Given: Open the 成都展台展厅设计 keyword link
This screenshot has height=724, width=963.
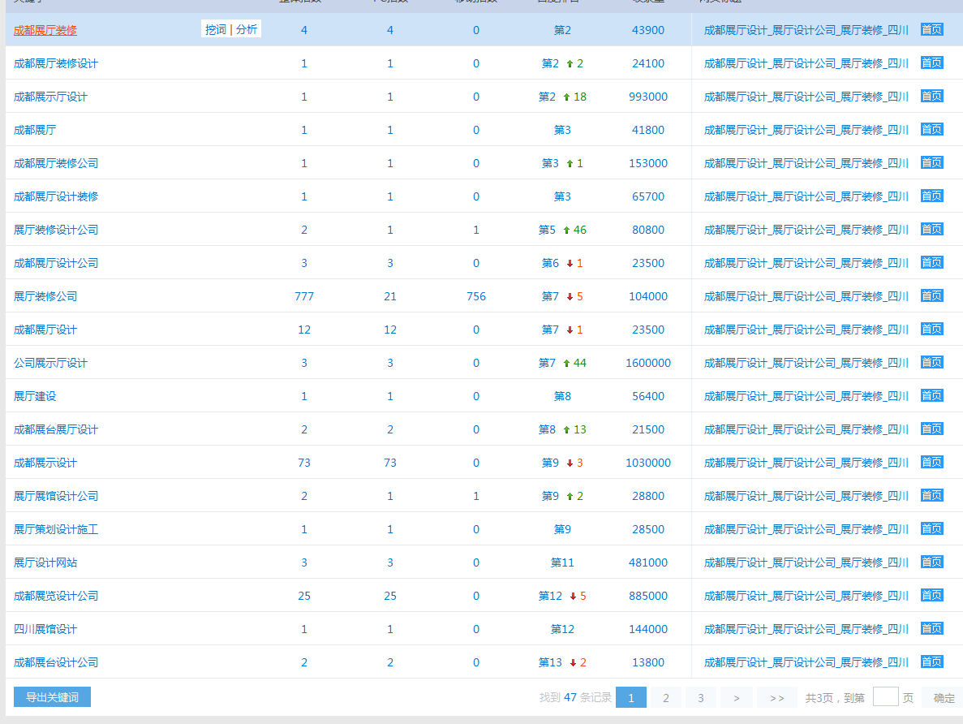Looking at the screenshot, I should (x=56, y=429).
